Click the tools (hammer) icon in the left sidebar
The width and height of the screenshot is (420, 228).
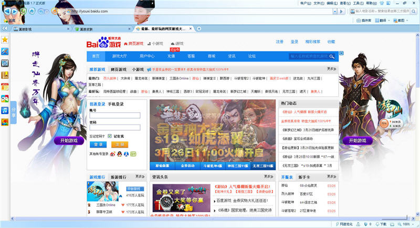tap(5, 51)
